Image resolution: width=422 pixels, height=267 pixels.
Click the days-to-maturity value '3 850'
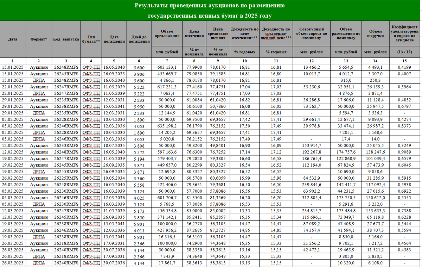(x=139, y=217)
